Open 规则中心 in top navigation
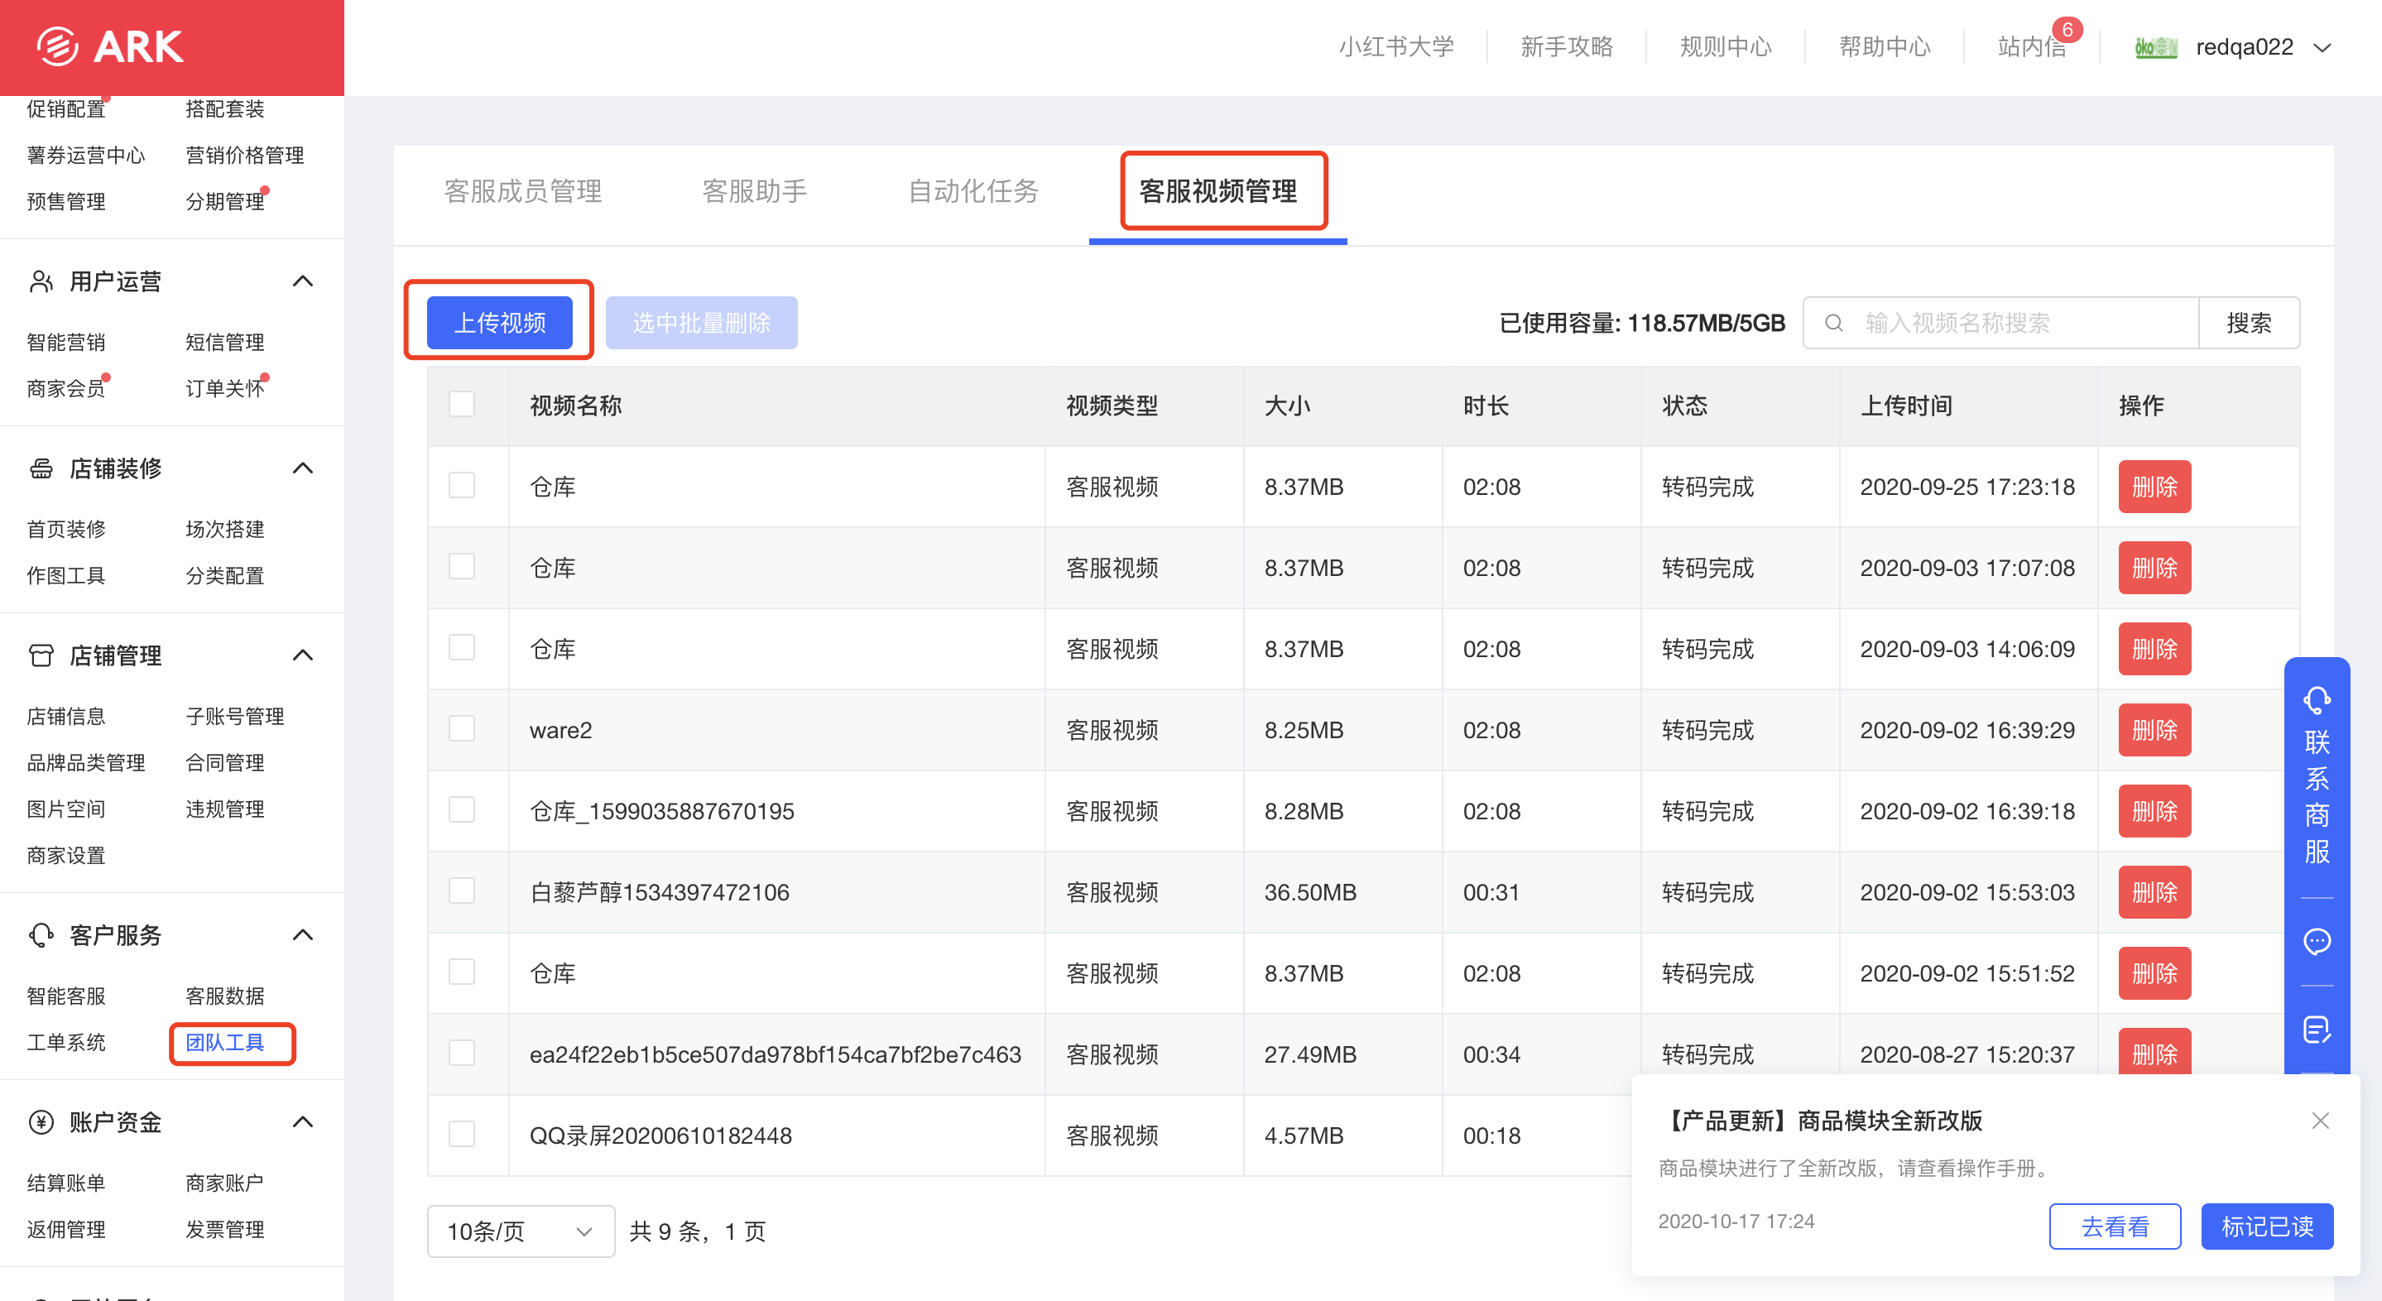 click(x=1726, y=47)
